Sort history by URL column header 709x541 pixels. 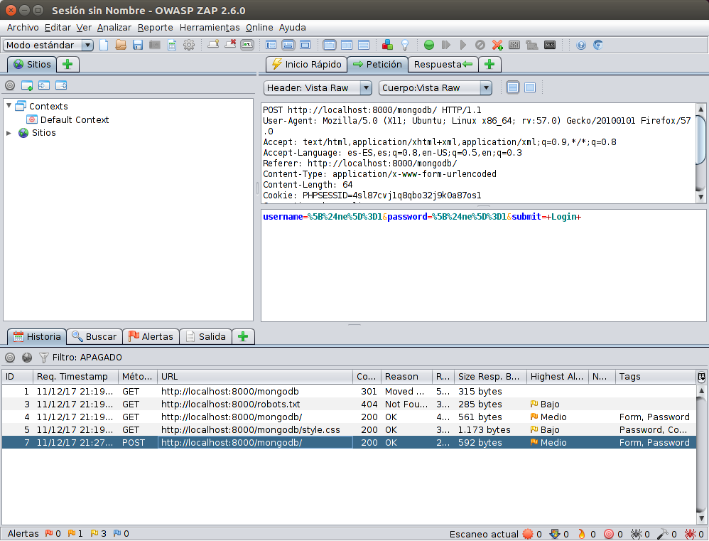(x=255, y=376)
